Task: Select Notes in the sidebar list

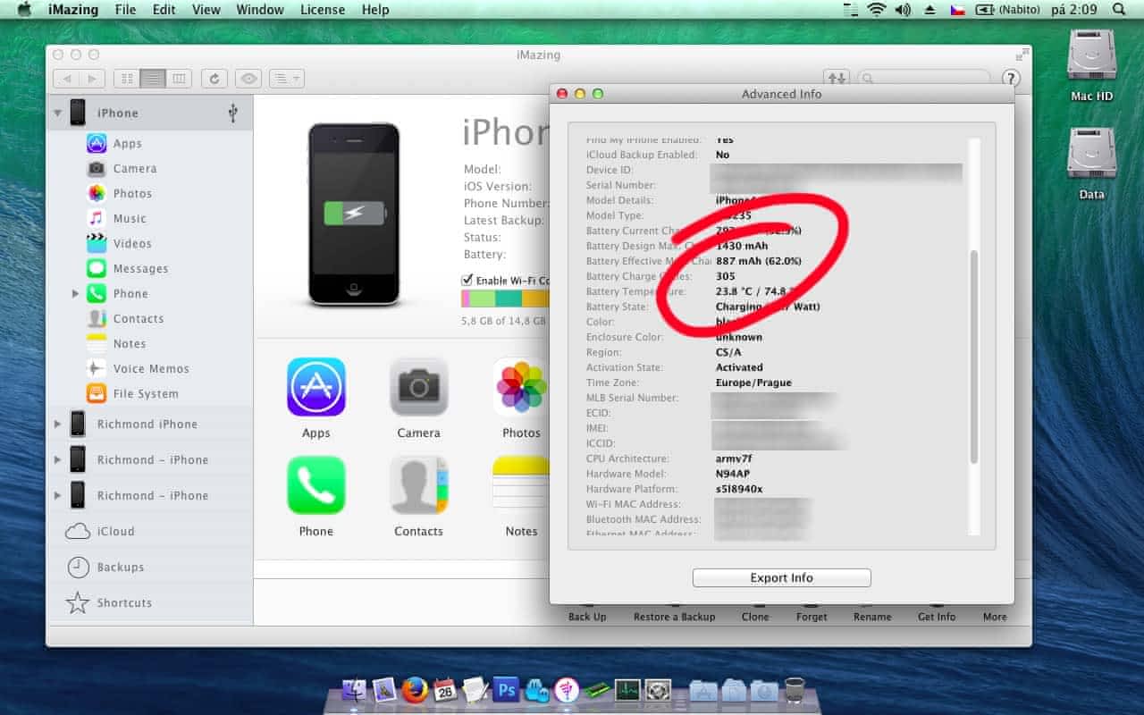Action: 129,343
